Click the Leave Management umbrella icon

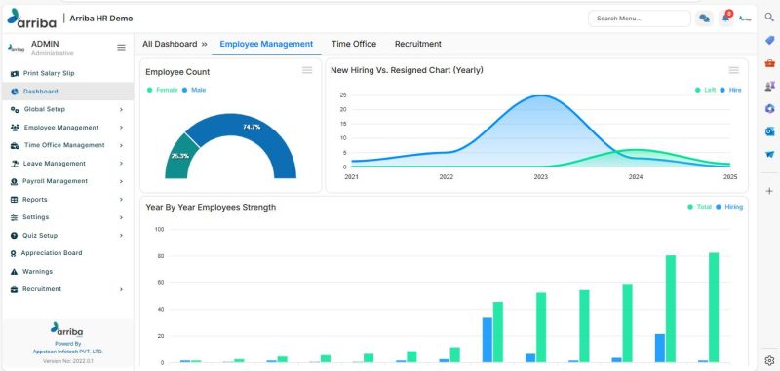click(15, 164)
